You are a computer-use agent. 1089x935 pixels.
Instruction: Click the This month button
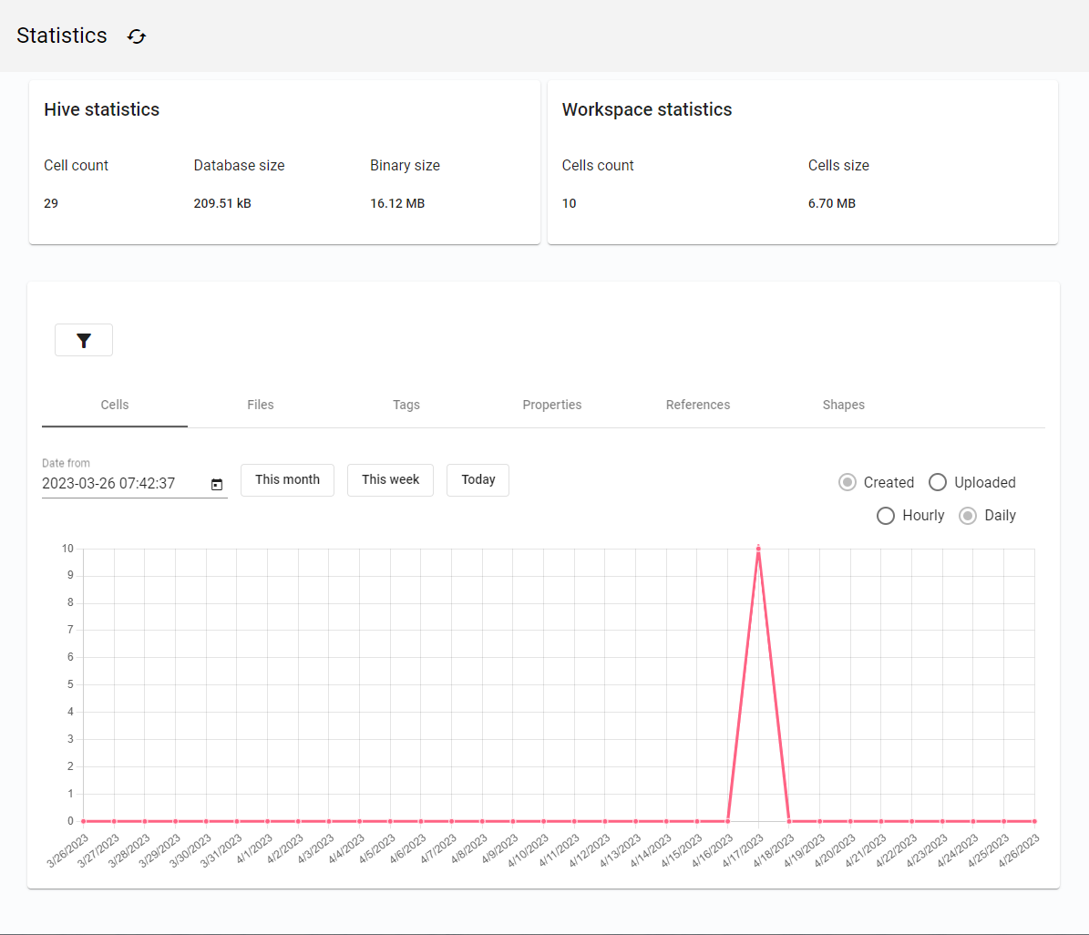point(287,479)
